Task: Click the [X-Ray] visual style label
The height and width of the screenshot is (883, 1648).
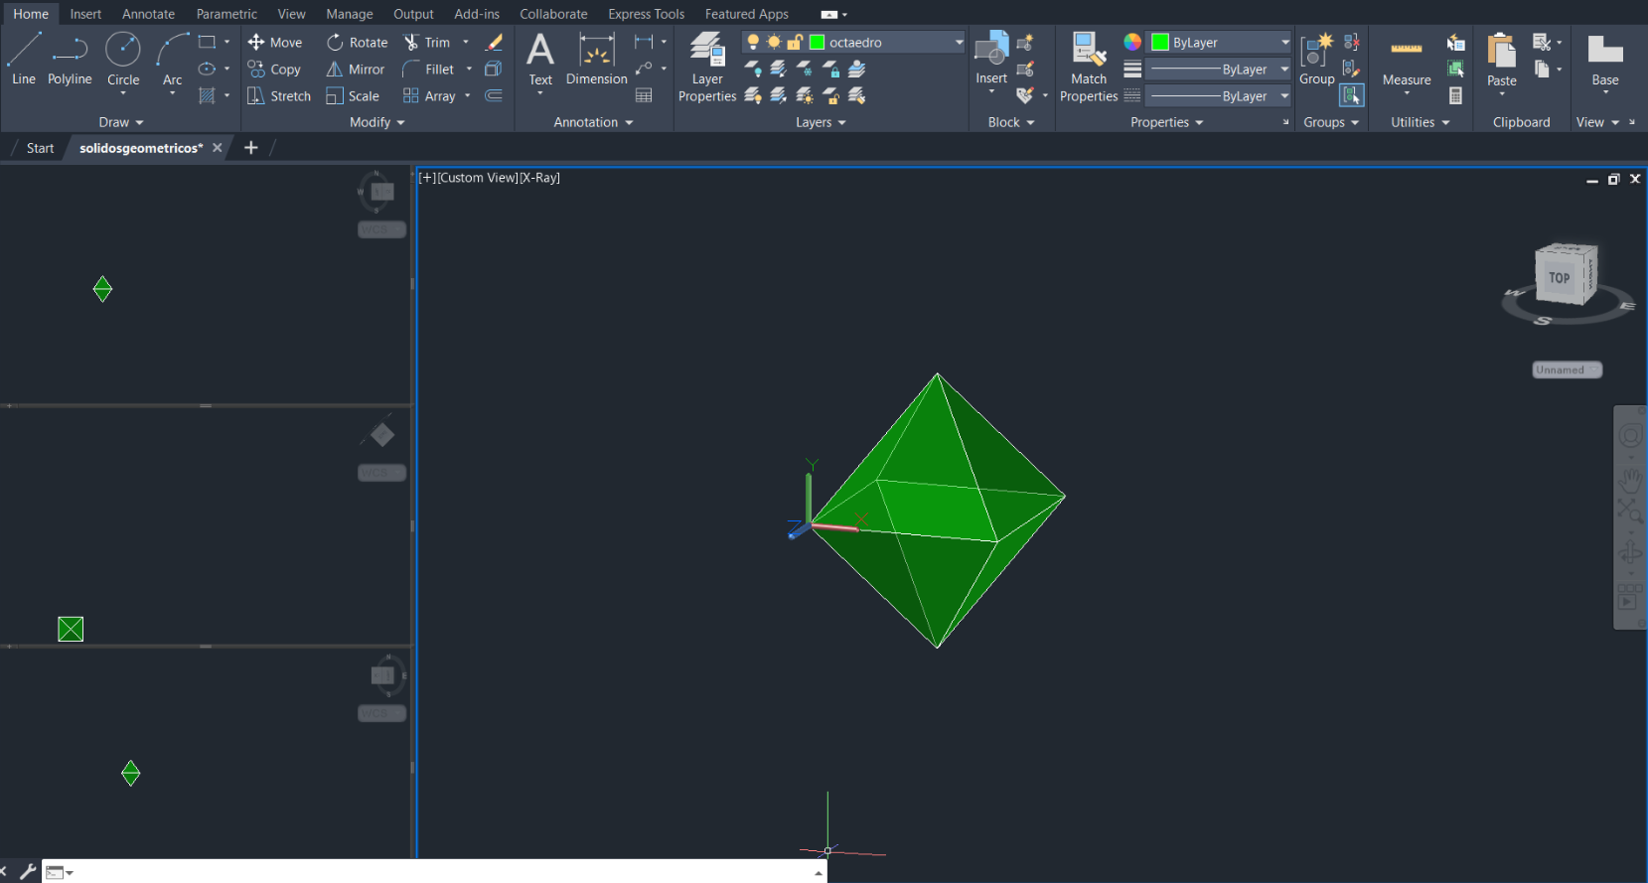Action: 540,178
